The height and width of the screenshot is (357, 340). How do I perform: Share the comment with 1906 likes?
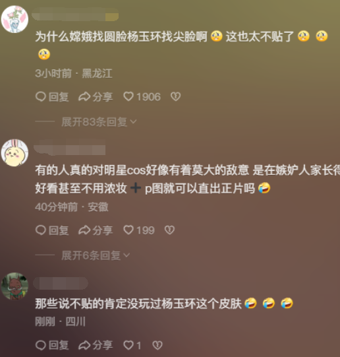coord(96,97)
